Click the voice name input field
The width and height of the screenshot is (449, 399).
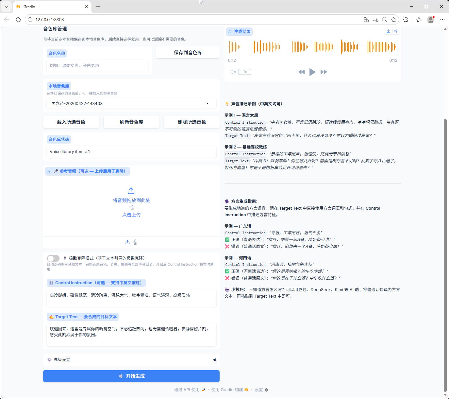pyautogui.click(x=97, y=66)
